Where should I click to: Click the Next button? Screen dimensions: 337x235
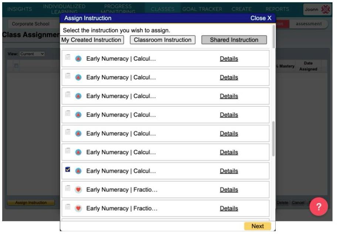click(x=258, y=227)
